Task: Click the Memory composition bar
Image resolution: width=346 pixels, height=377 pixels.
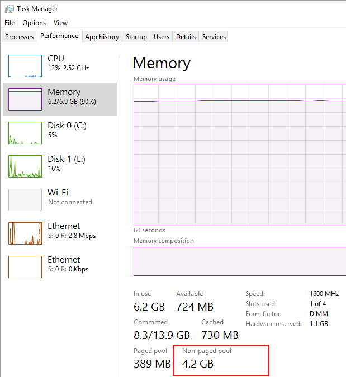Action: 239,261
